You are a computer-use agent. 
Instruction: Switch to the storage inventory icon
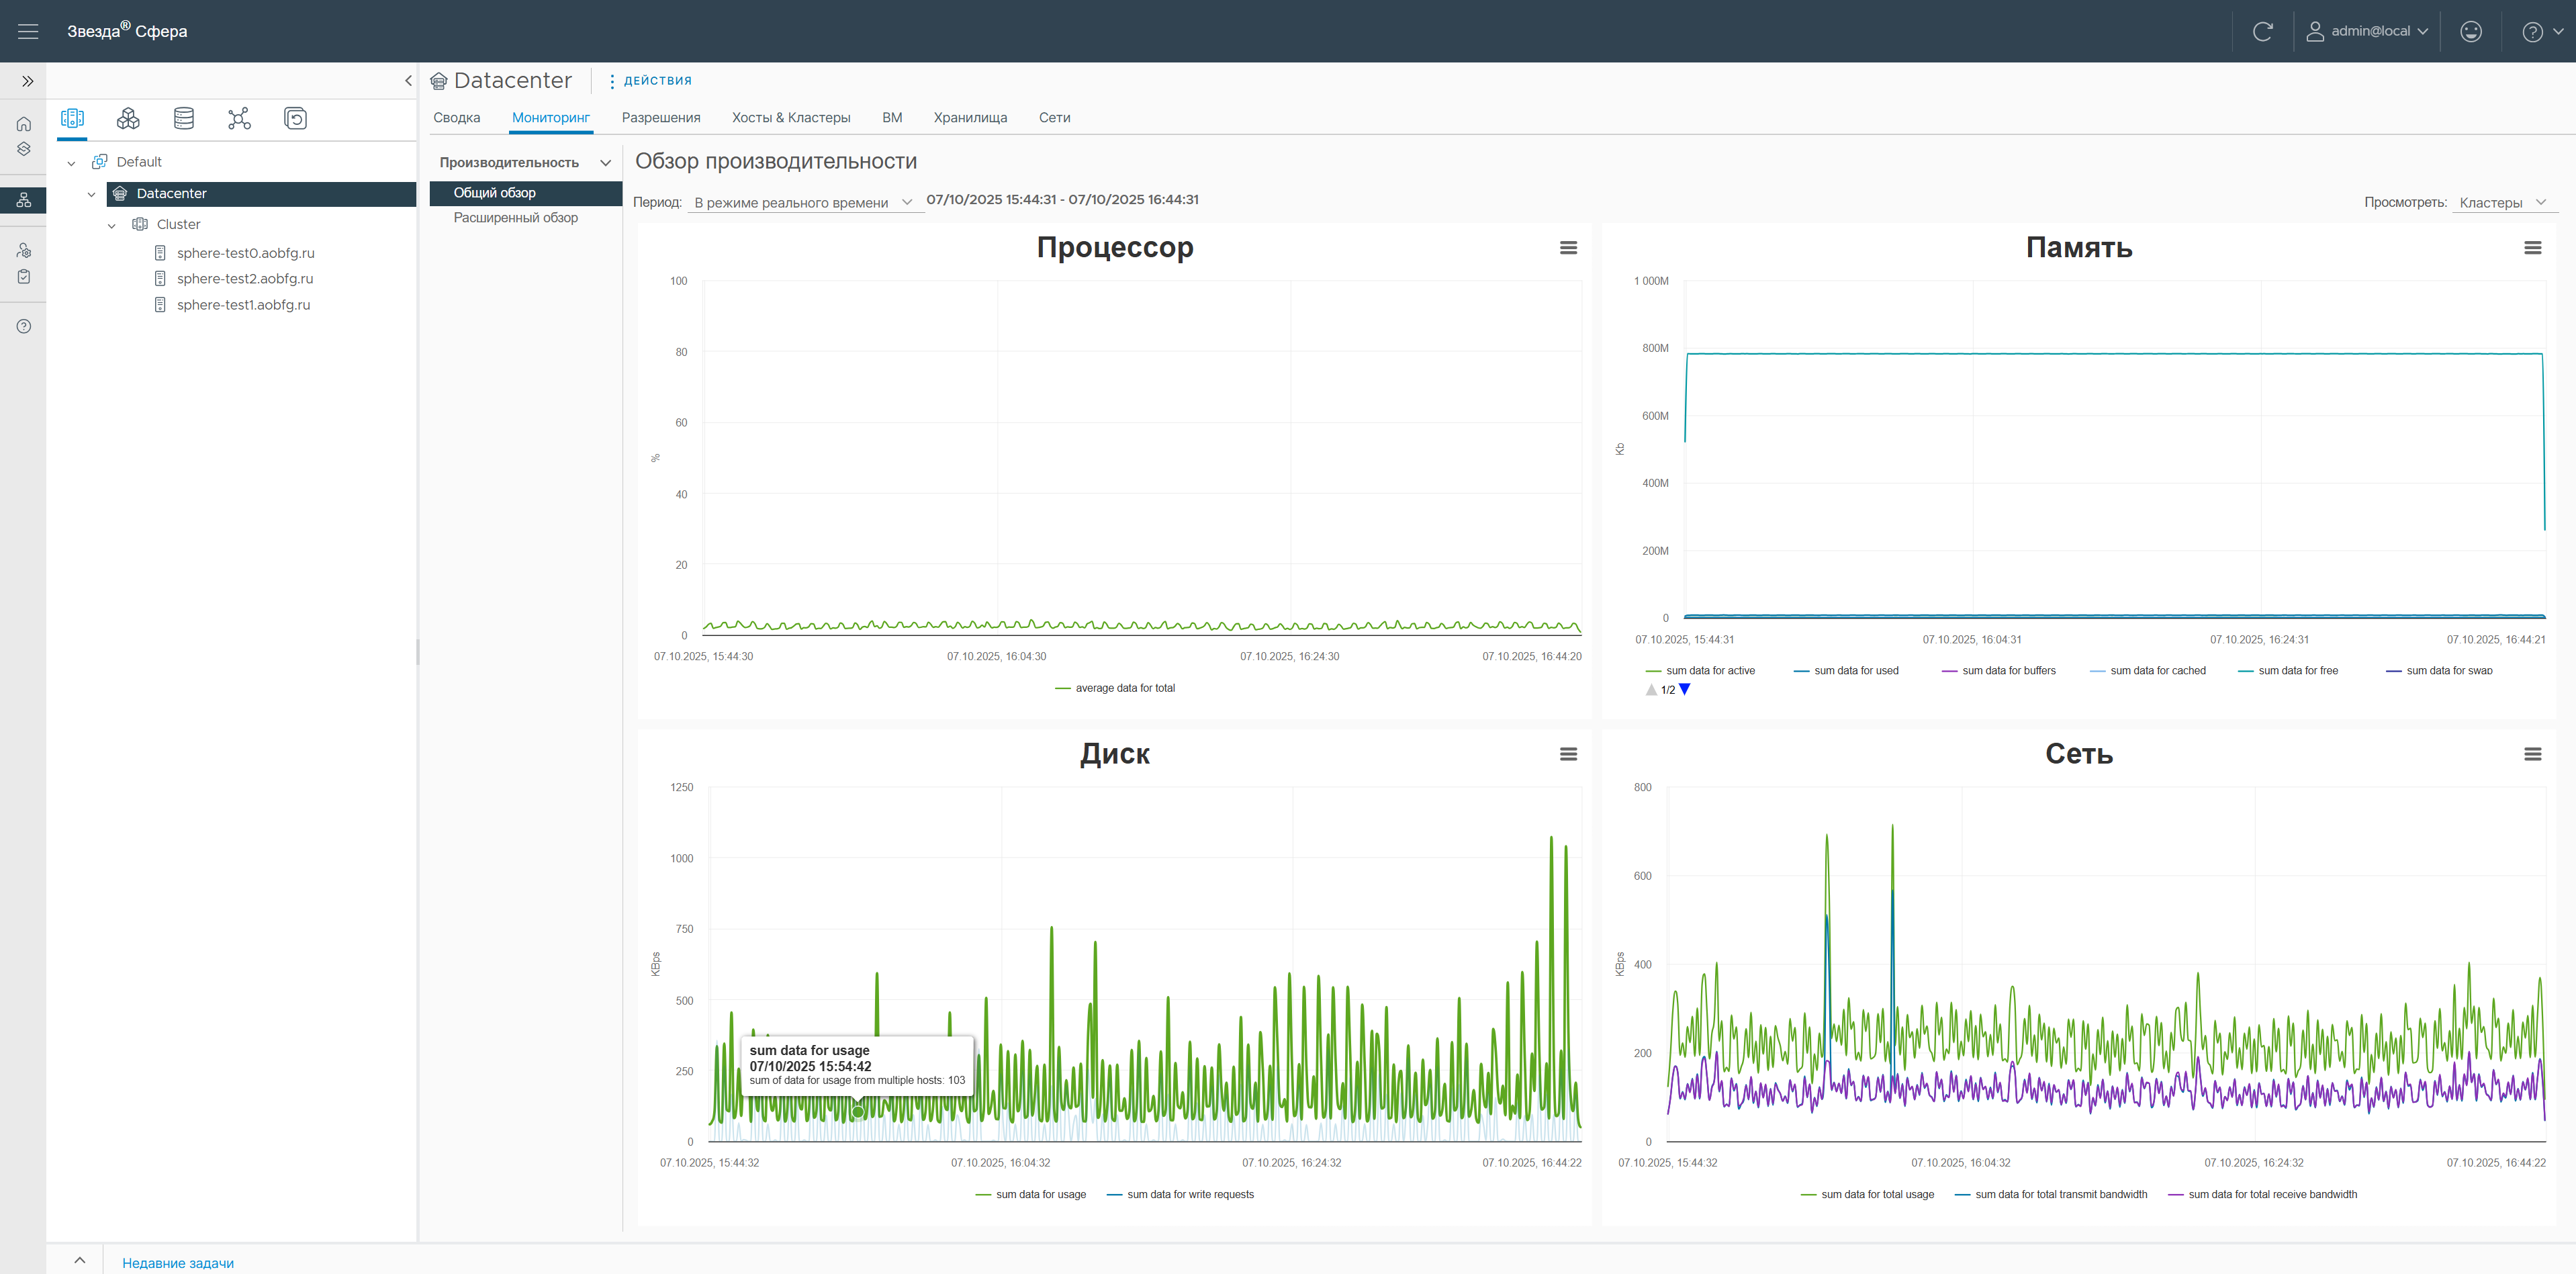click(184, 119)
